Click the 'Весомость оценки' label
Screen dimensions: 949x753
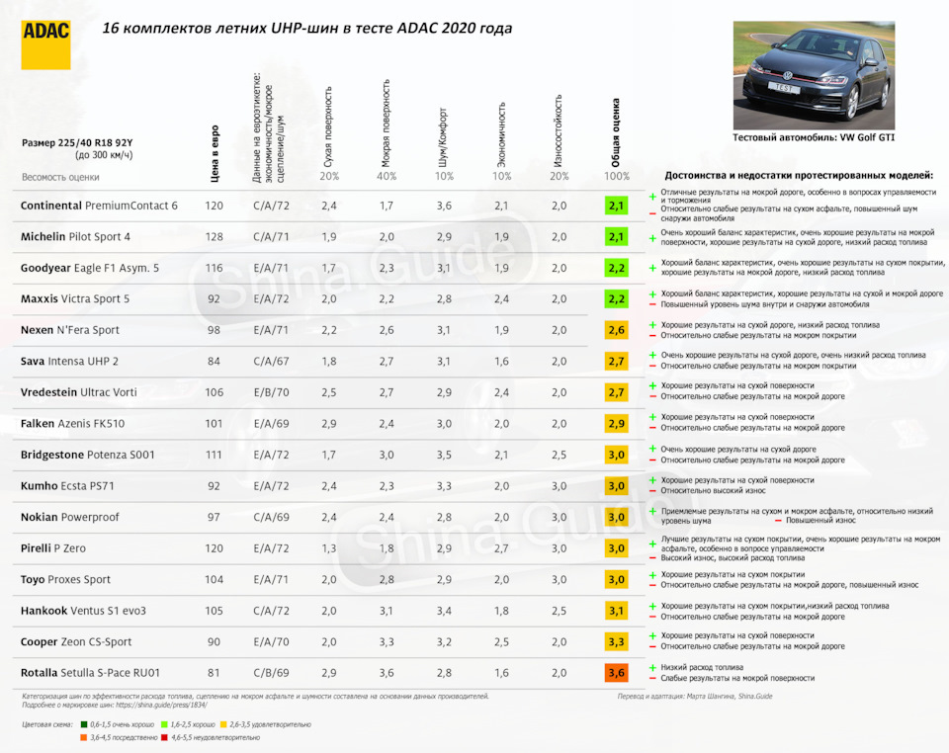click(x=60, y=177)
